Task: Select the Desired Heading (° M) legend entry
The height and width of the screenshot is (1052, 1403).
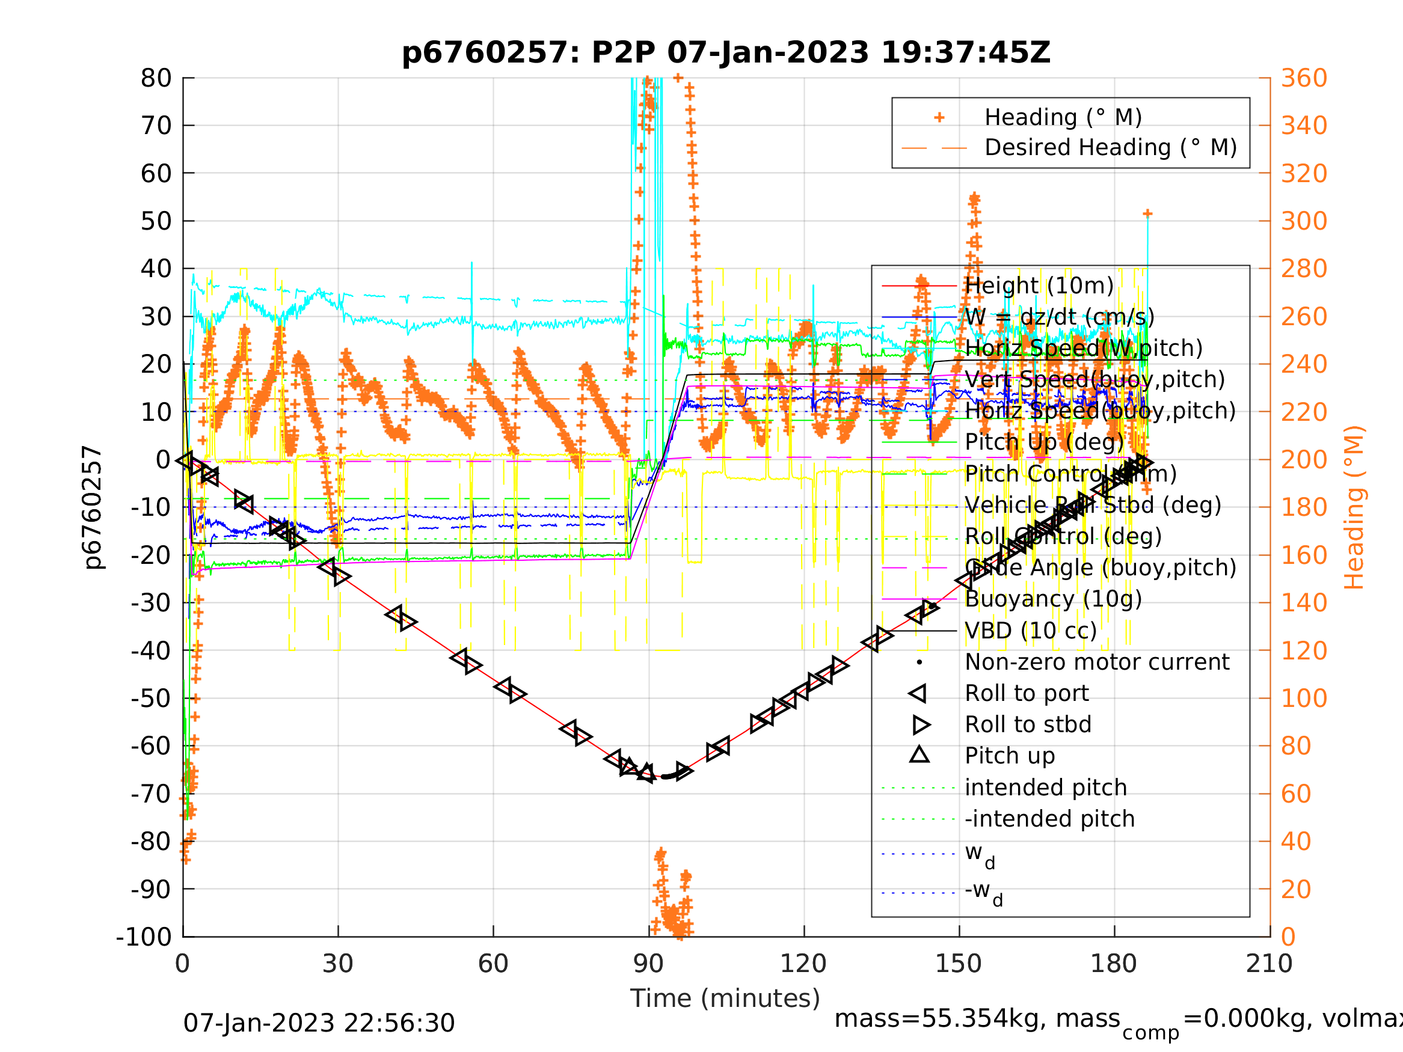Action: pos(1111,148)
